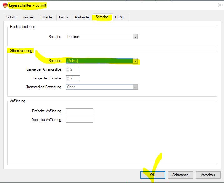
Task: Click the German flag app icon in title bar
Action: (x=5, y=5)
